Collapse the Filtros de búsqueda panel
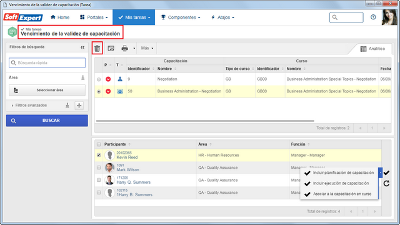This screenshot has height=225, width=400. coord(82,47)
